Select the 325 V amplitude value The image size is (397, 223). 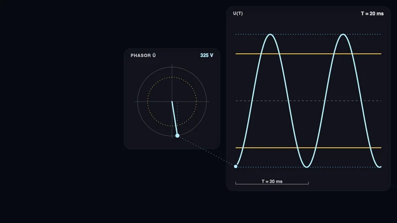click(x=206, y=56)
